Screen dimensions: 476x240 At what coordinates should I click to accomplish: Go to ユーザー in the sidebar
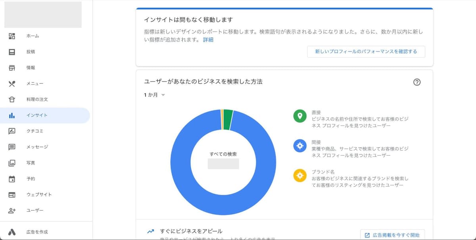[35, 211]
